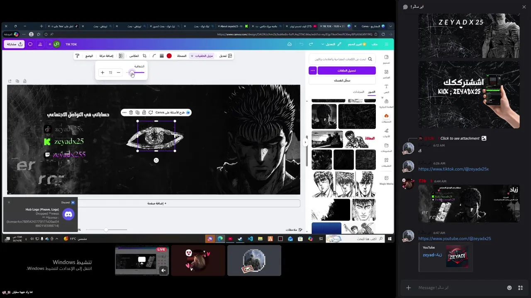Click the red color swatch
Viewport: 531px width, 298px height.
tap(169, 55)
